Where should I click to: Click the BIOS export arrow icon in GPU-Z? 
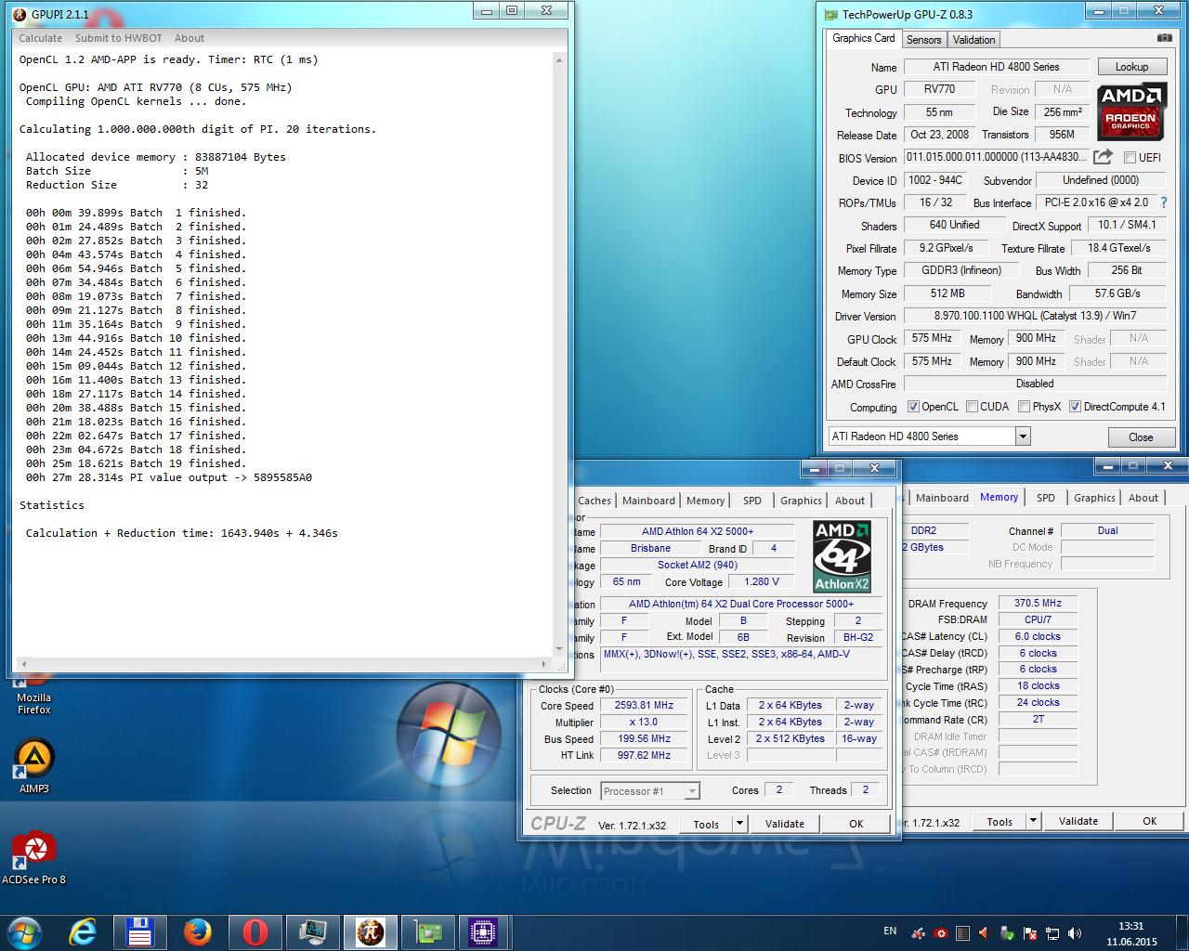[x=1103, y=157]
